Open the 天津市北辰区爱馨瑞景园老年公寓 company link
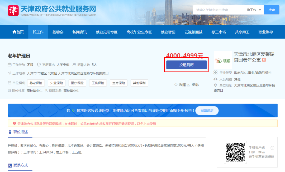The width and height of the screenshot is (285, 172). click(254, 57)
